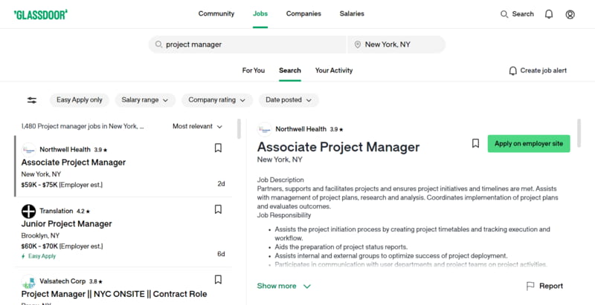Bookmark the Valsatech Corp Project Manager job
Screen dimensions: 595x305
218,280
